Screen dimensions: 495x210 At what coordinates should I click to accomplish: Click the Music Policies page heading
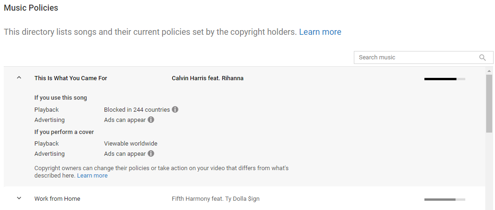[x=31, y=8]
